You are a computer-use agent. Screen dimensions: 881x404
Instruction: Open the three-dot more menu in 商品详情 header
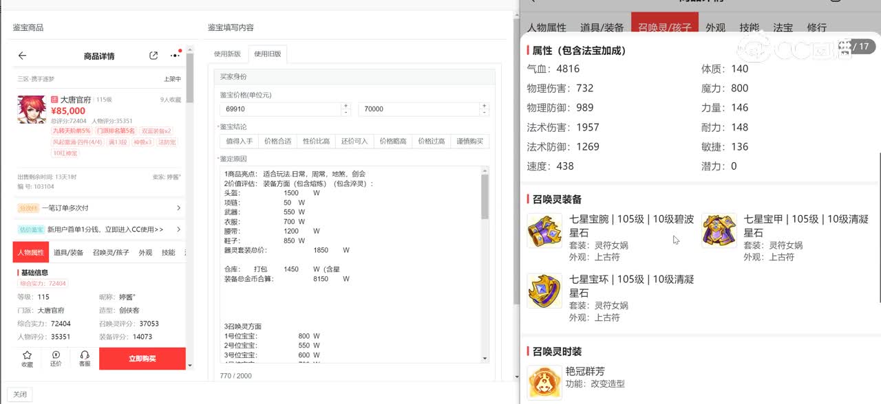pyautogui.click(x=175, y=56)
